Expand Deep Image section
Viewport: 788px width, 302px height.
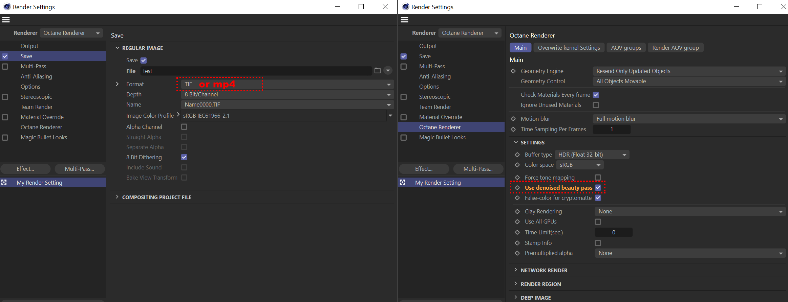[x=515, y=297]
